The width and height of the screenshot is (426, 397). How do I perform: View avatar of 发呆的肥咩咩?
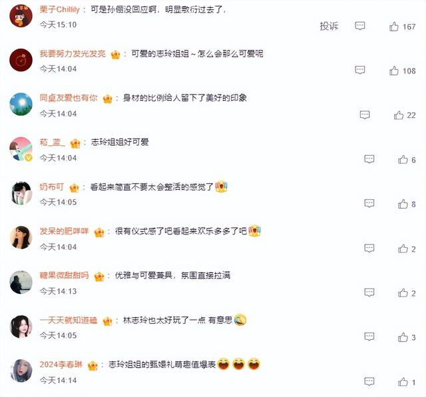(21, 237)
